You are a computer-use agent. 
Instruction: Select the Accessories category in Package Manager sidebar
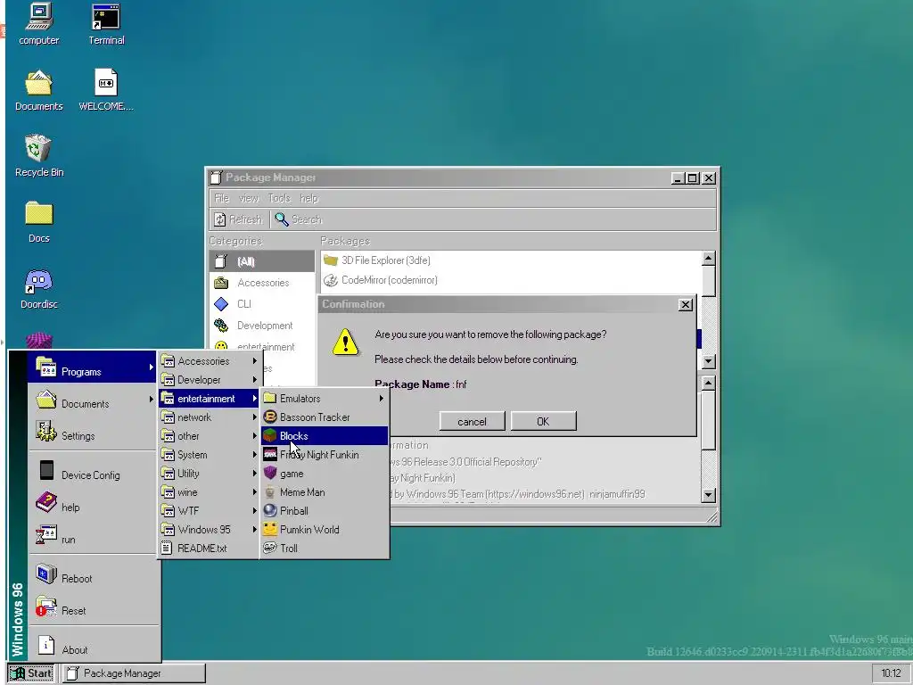[262, 283]
